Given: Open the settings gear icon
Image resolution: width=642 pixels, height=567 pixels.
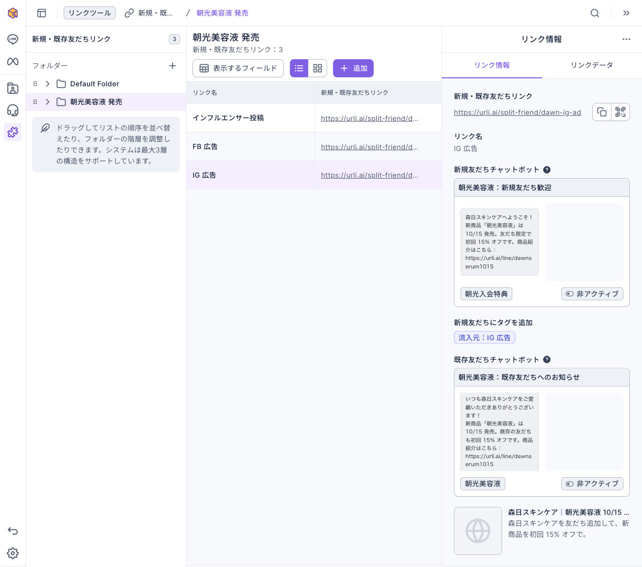Looking at the screenshot, I should pos(13,553).
